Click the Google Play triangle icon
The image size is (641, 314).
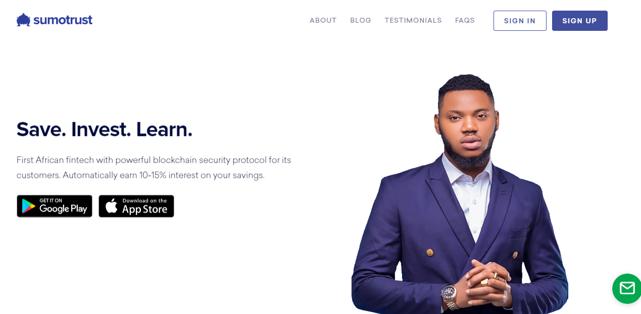tap(28, 206)
